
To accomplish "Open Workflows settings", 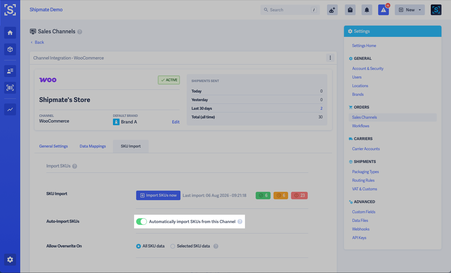I will (x=361, y=126).
